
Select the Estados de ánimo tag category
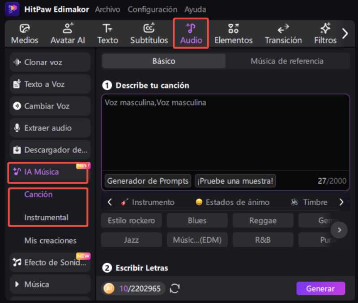[232, 202]
